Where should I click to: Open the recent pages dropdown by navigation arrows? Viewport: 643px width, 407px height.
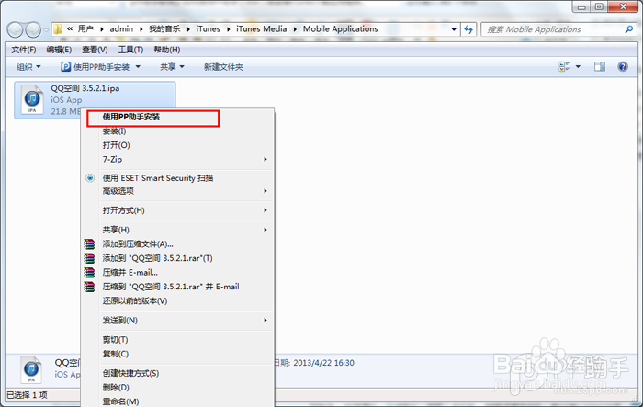coord(46,29)
